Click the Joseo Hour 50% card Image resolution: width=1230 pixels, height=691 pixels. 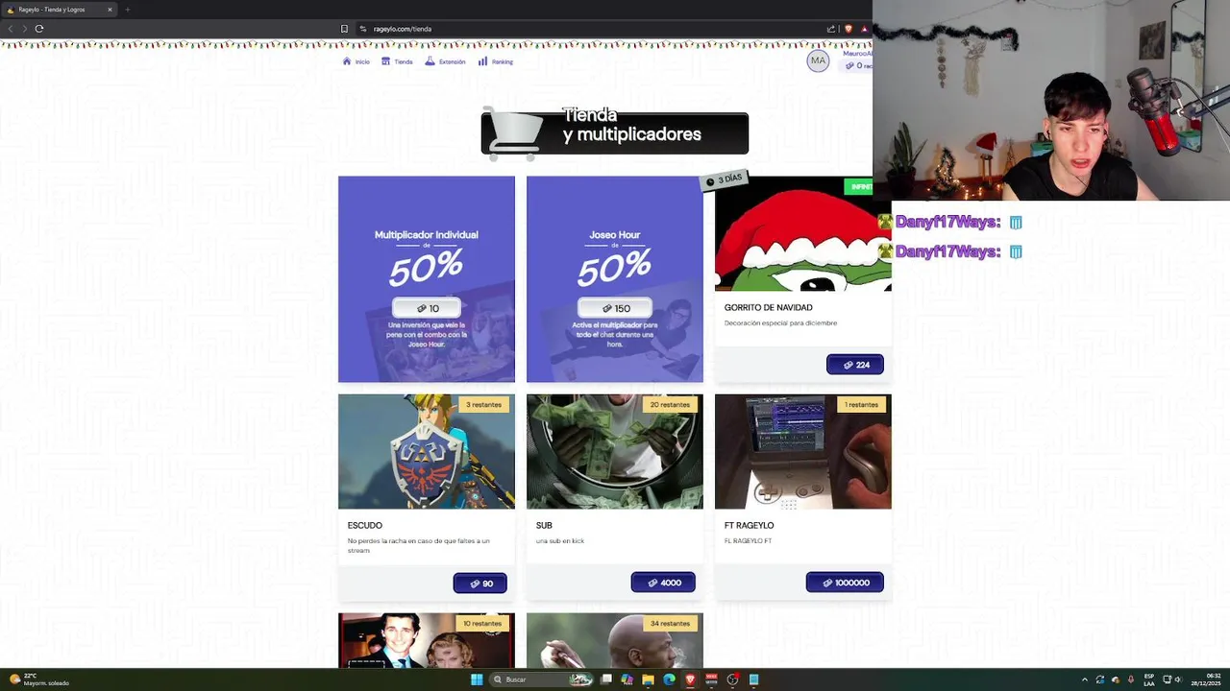click(x=615, y=278)
